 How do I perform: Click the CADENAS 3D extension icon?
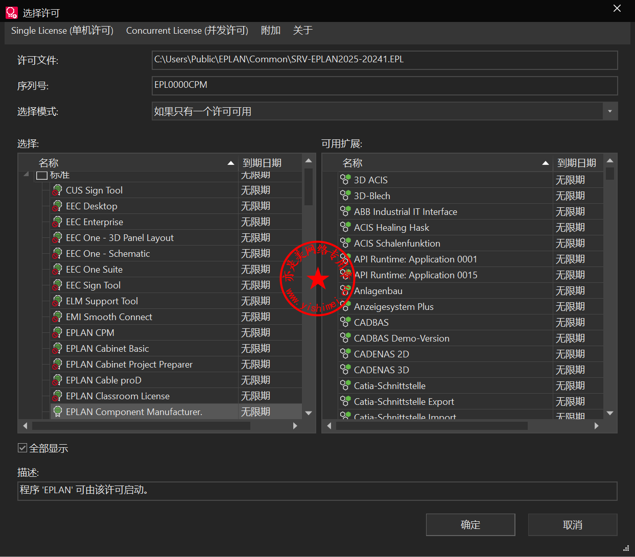pyautogui.click(x=345, y=370)
